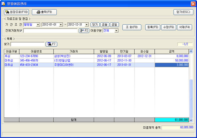The width and height of the screenshot is (197, 138).
Task: Click the 당기 period button
Action: [95, 24]
